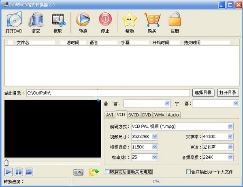Enable 转换完后自动关闭电脑 checkbox
Screen dimensions: 243x187
(x=107, y=172)
